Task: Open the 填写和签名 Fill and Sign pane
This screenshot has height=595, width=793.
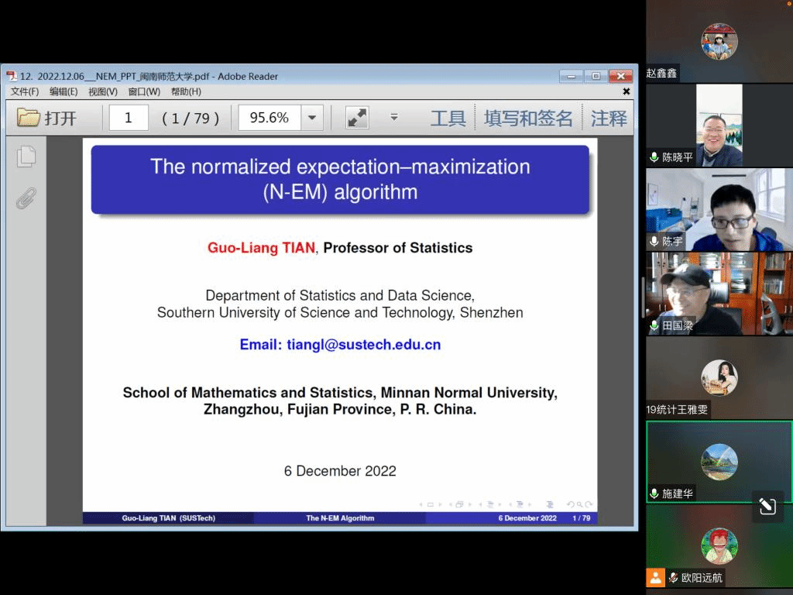Action: 528,118
